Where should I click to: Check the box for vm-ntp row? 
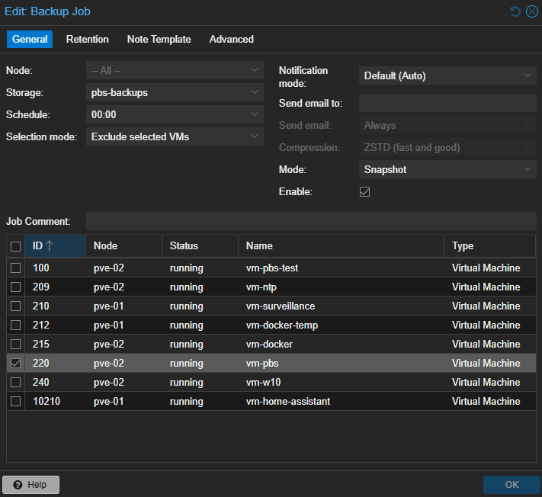(15, 287)
